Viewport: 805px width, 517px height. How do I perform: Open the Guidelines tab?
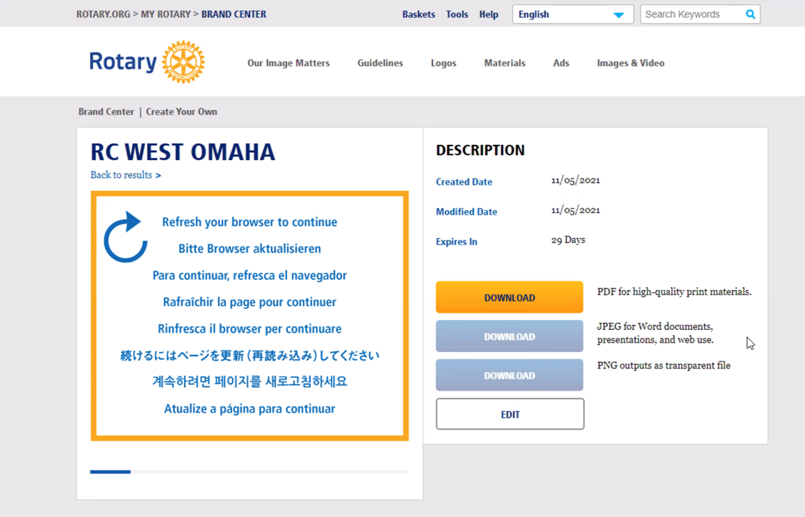pos(380,63)
